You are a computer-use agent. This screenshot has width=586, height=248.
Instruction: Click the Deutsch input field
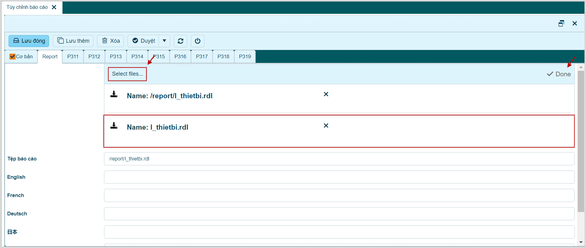(339, 214)
